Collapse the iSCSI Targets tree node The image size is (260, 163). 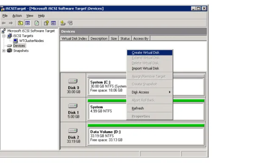(x=4, y=36)
